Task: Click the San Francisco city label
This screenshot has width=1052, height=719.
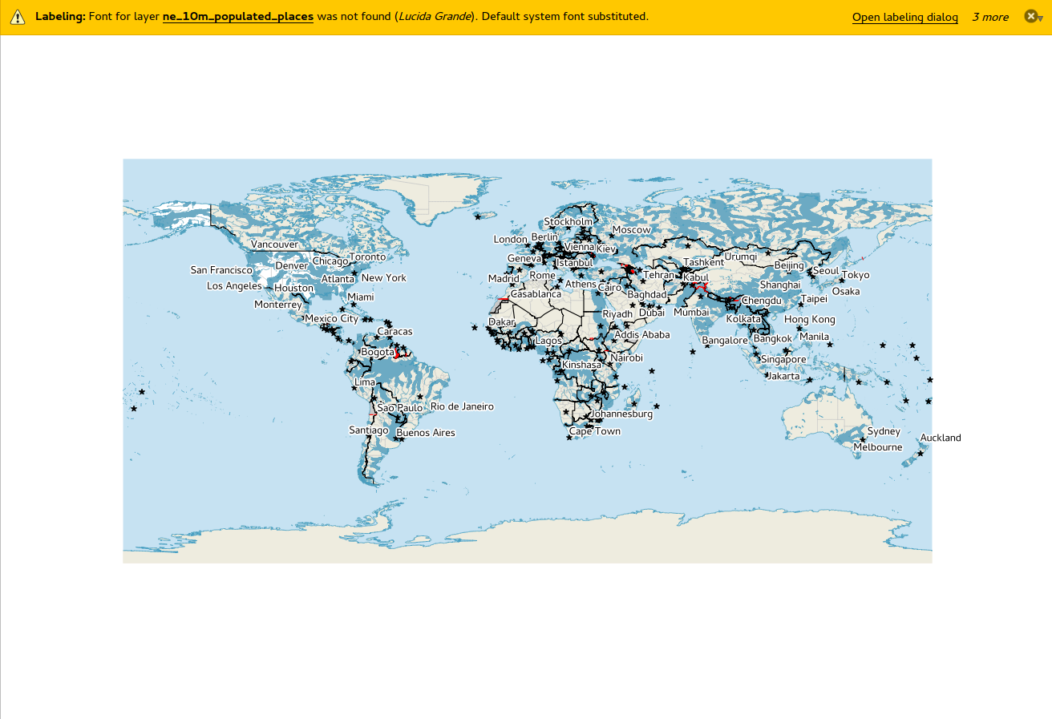Action: point(221,271)
